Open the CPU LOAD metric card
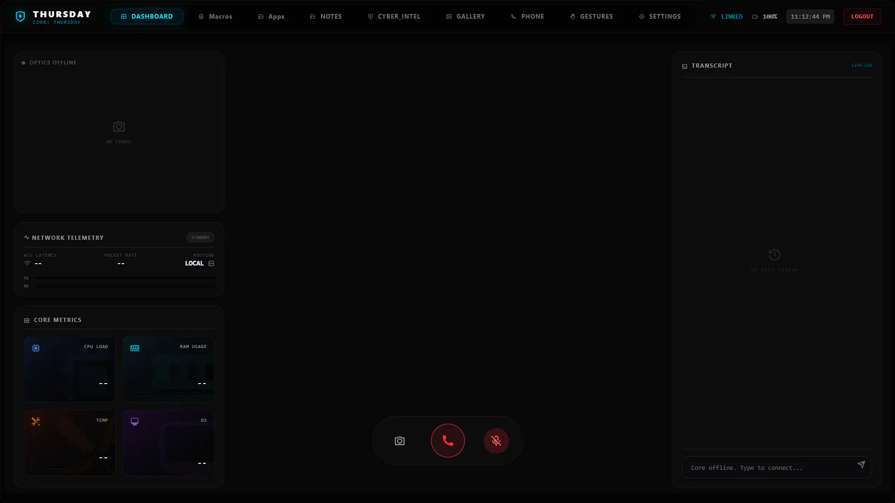895x503 pixels. pos(70,369)
